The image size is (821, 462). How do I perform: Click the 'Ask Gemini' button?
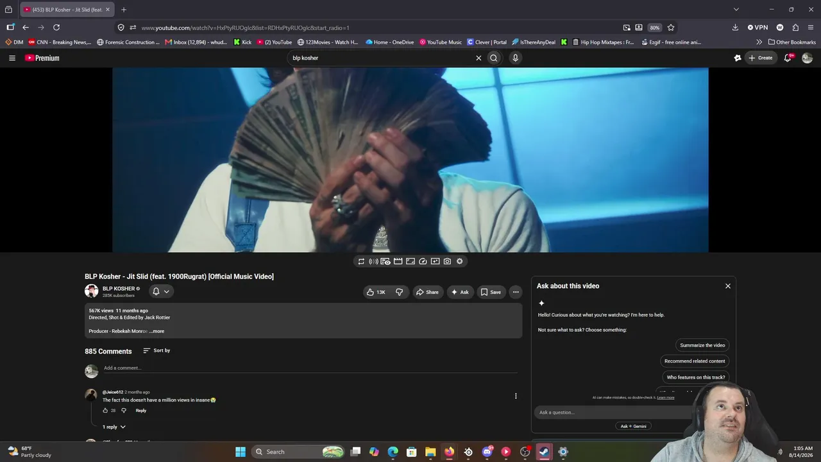click(634, 426)
